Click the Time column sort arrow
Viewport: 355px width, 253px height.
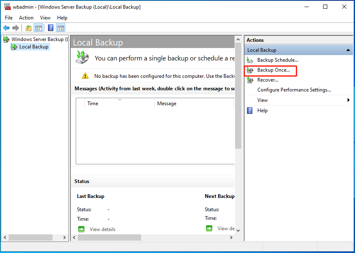click(120, 100)
